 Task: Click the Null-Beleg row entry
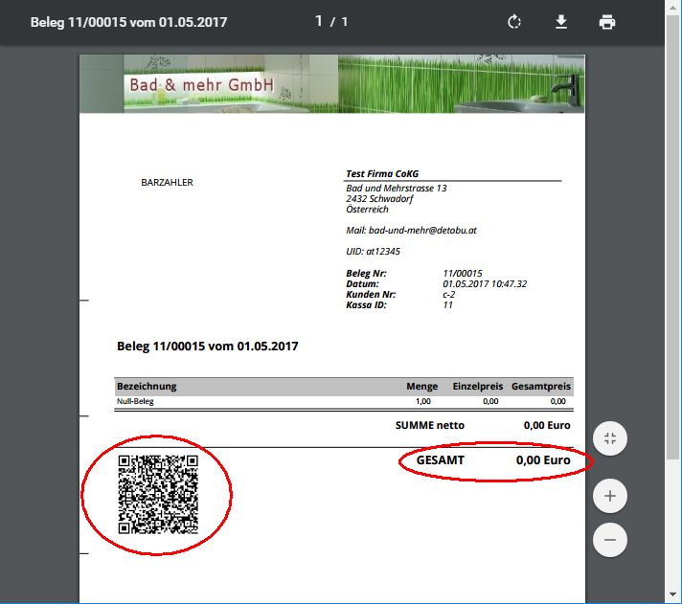point(135,401)
